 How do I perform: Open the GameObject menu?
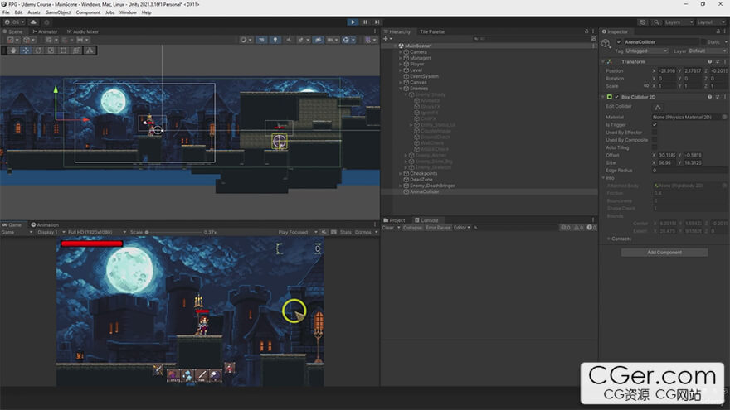pos(58,12)
